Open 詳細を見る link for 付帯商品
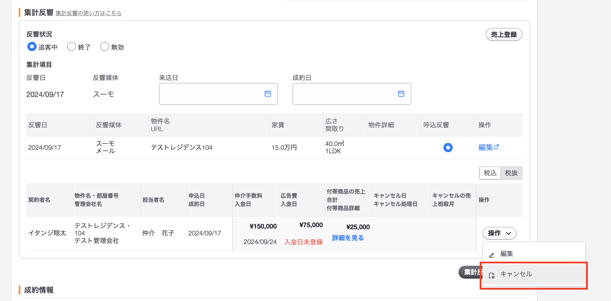The height and width of the screenshot is (301, 611). click(x=348, y=238)
